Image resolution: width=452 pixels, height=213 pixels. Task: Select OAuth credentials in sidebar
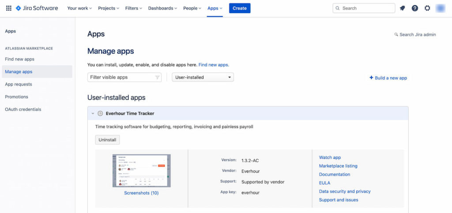tap(23, 109)
